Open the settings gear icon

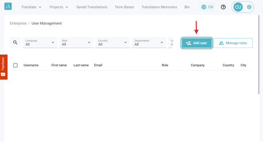point(249,7)
